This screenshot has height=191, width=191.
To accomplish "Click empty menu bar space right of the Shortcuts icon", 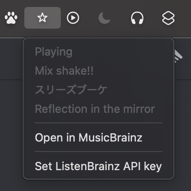I will tap(183, 18).
